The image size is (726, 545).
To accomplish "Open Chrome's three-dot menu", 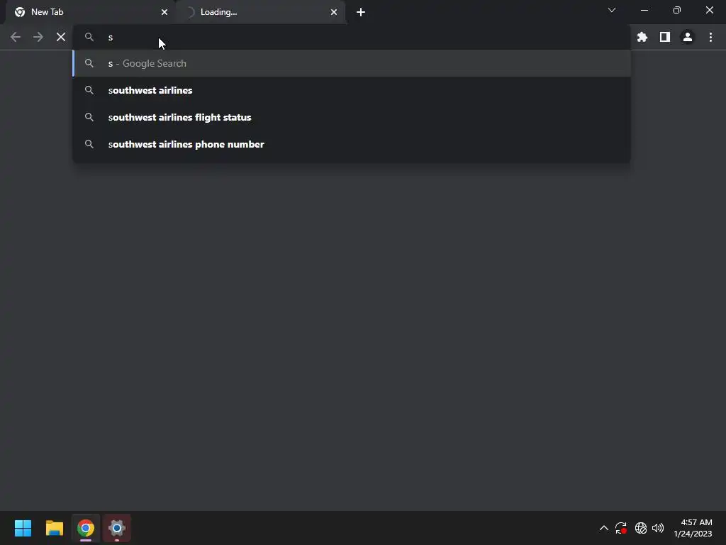I will point(710,37).
